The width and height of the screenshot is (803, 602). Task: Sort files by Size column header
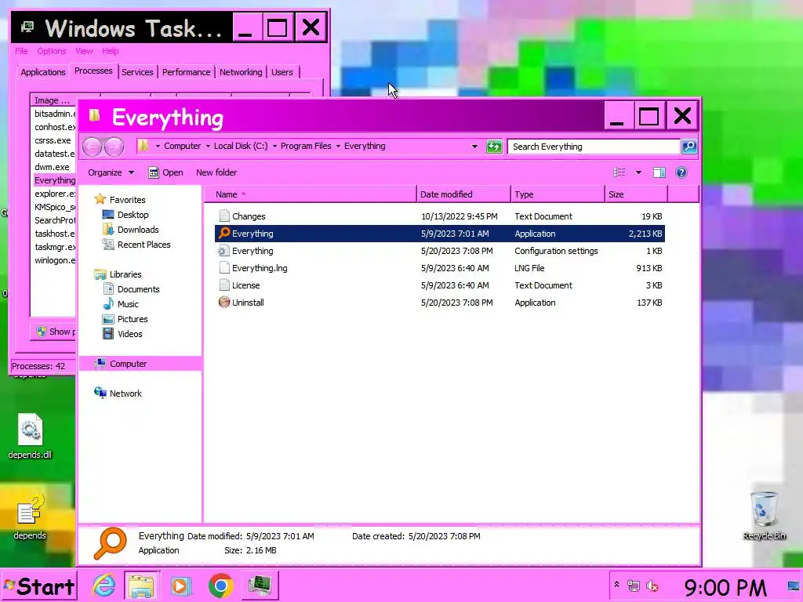tap(636, 194)
